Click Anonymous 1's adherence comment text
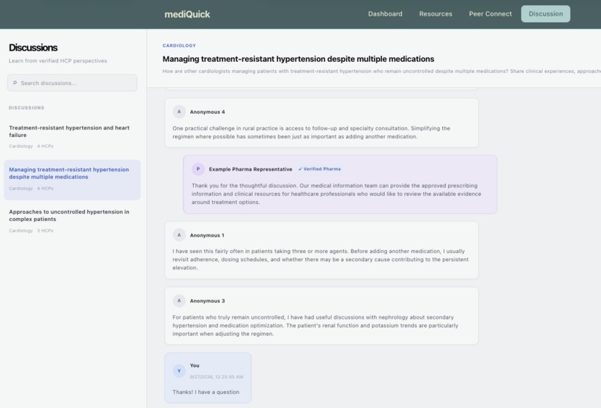601x408 pixels. 321,260
